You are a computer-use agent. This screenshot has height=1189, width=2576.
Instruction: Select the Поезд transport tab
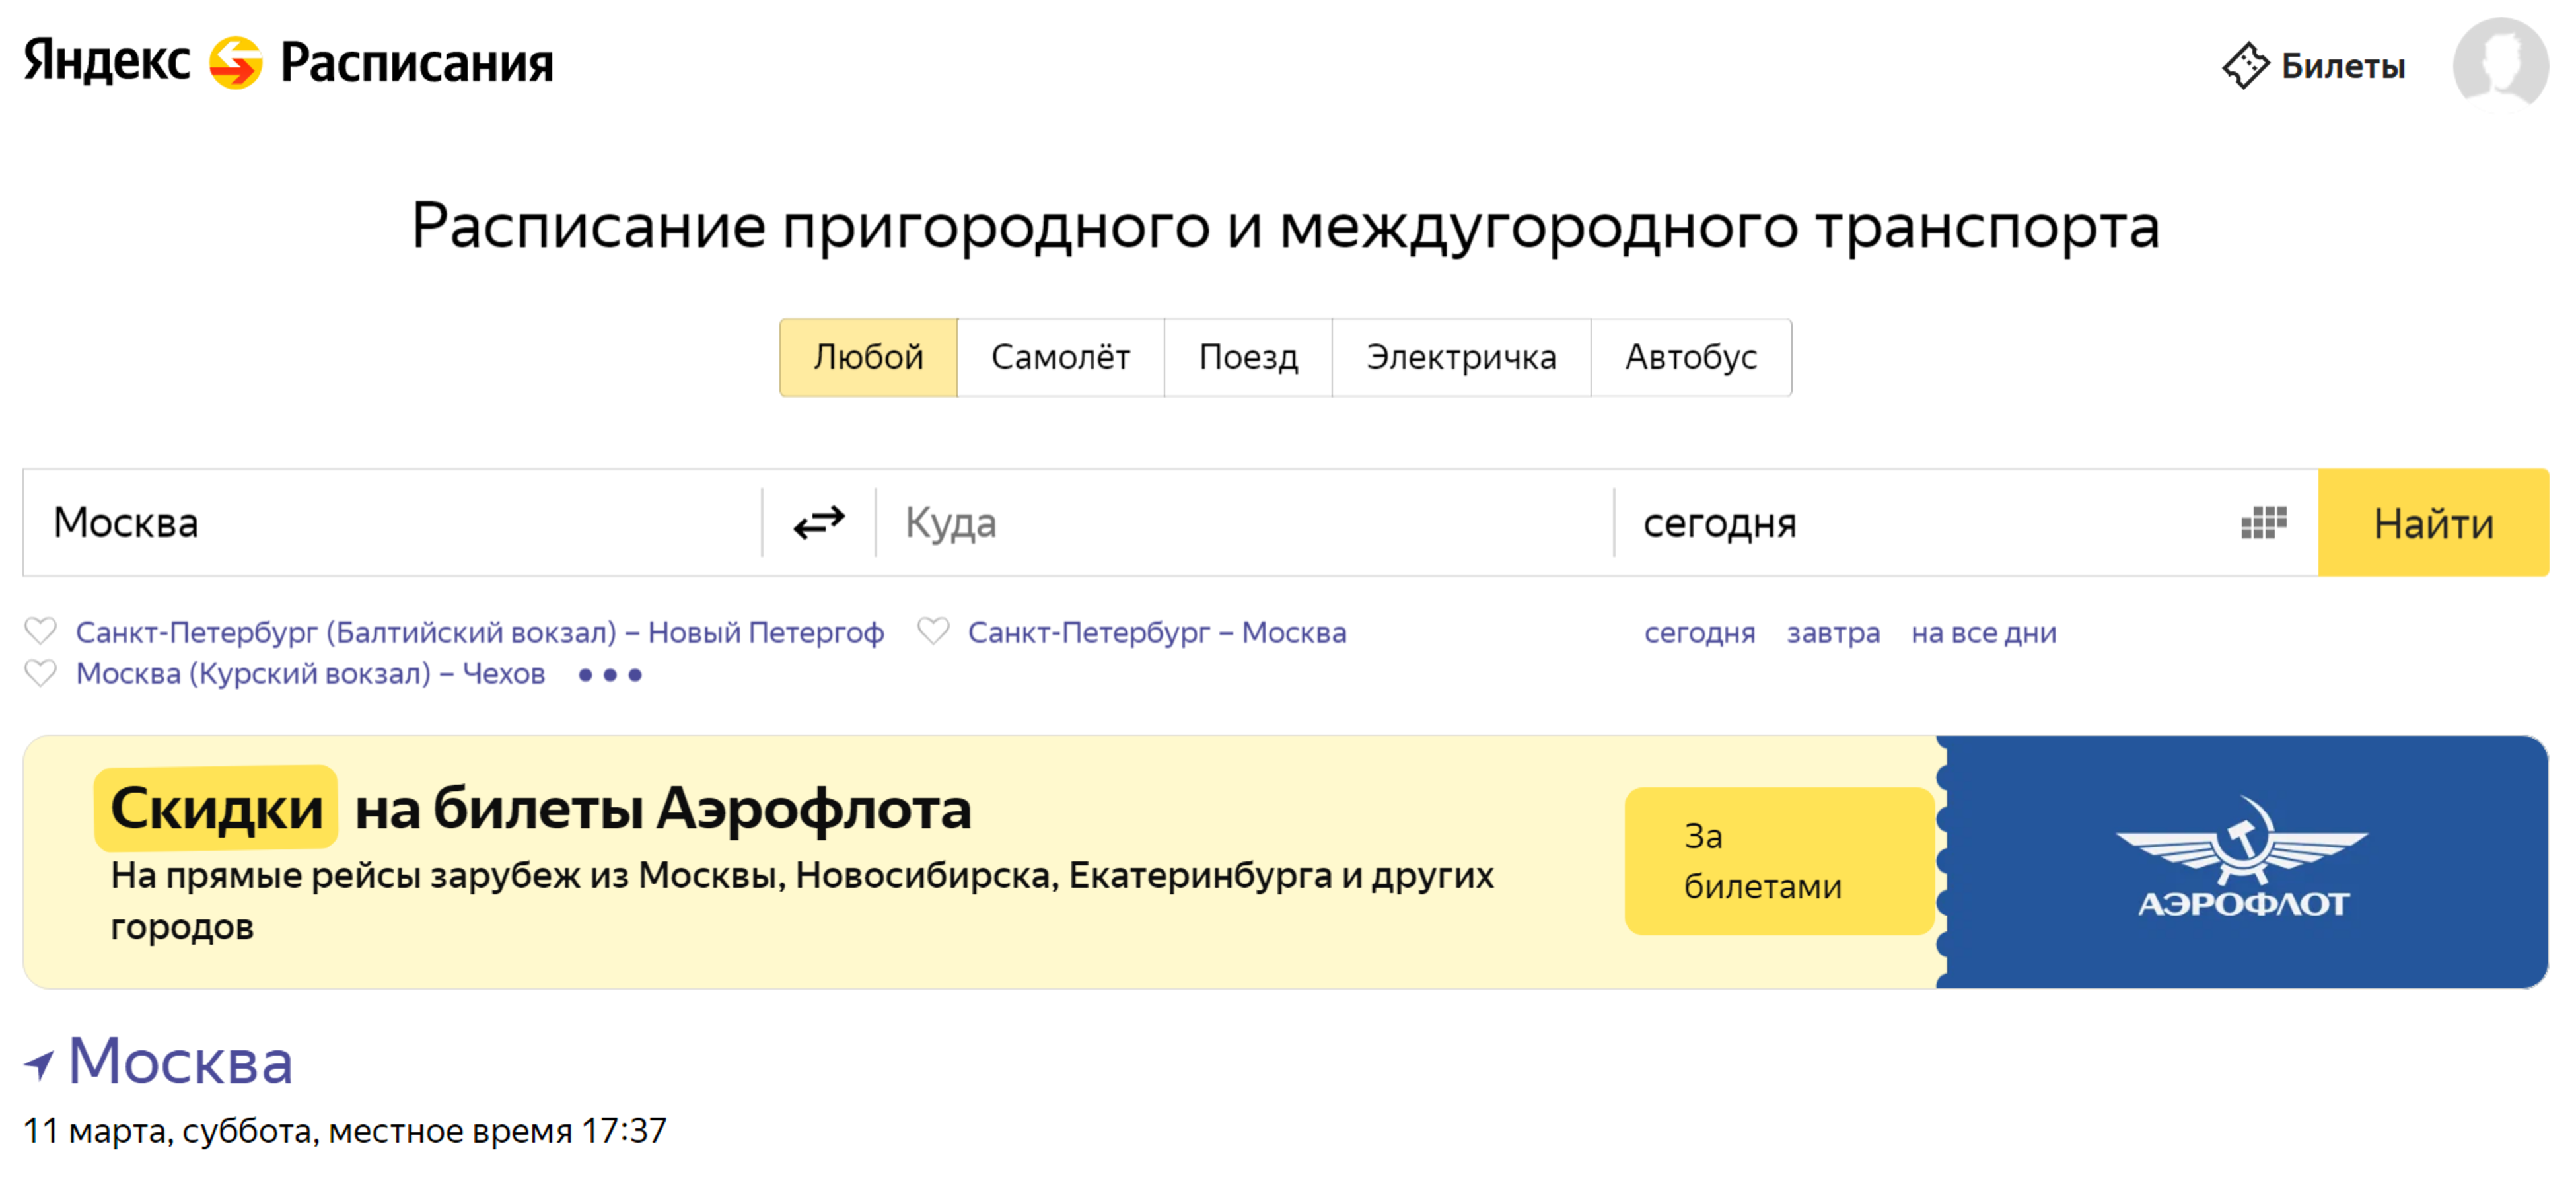coord(1248,357)
